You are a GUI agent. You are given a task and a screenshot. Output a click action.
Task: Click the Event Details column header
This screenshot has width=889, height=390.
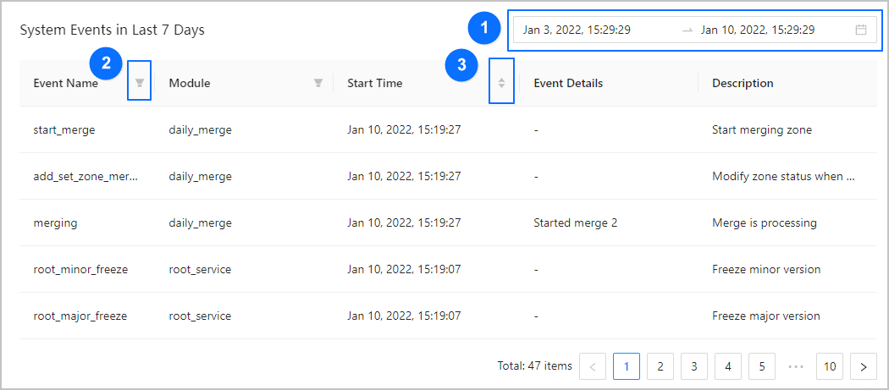[568, 83]
